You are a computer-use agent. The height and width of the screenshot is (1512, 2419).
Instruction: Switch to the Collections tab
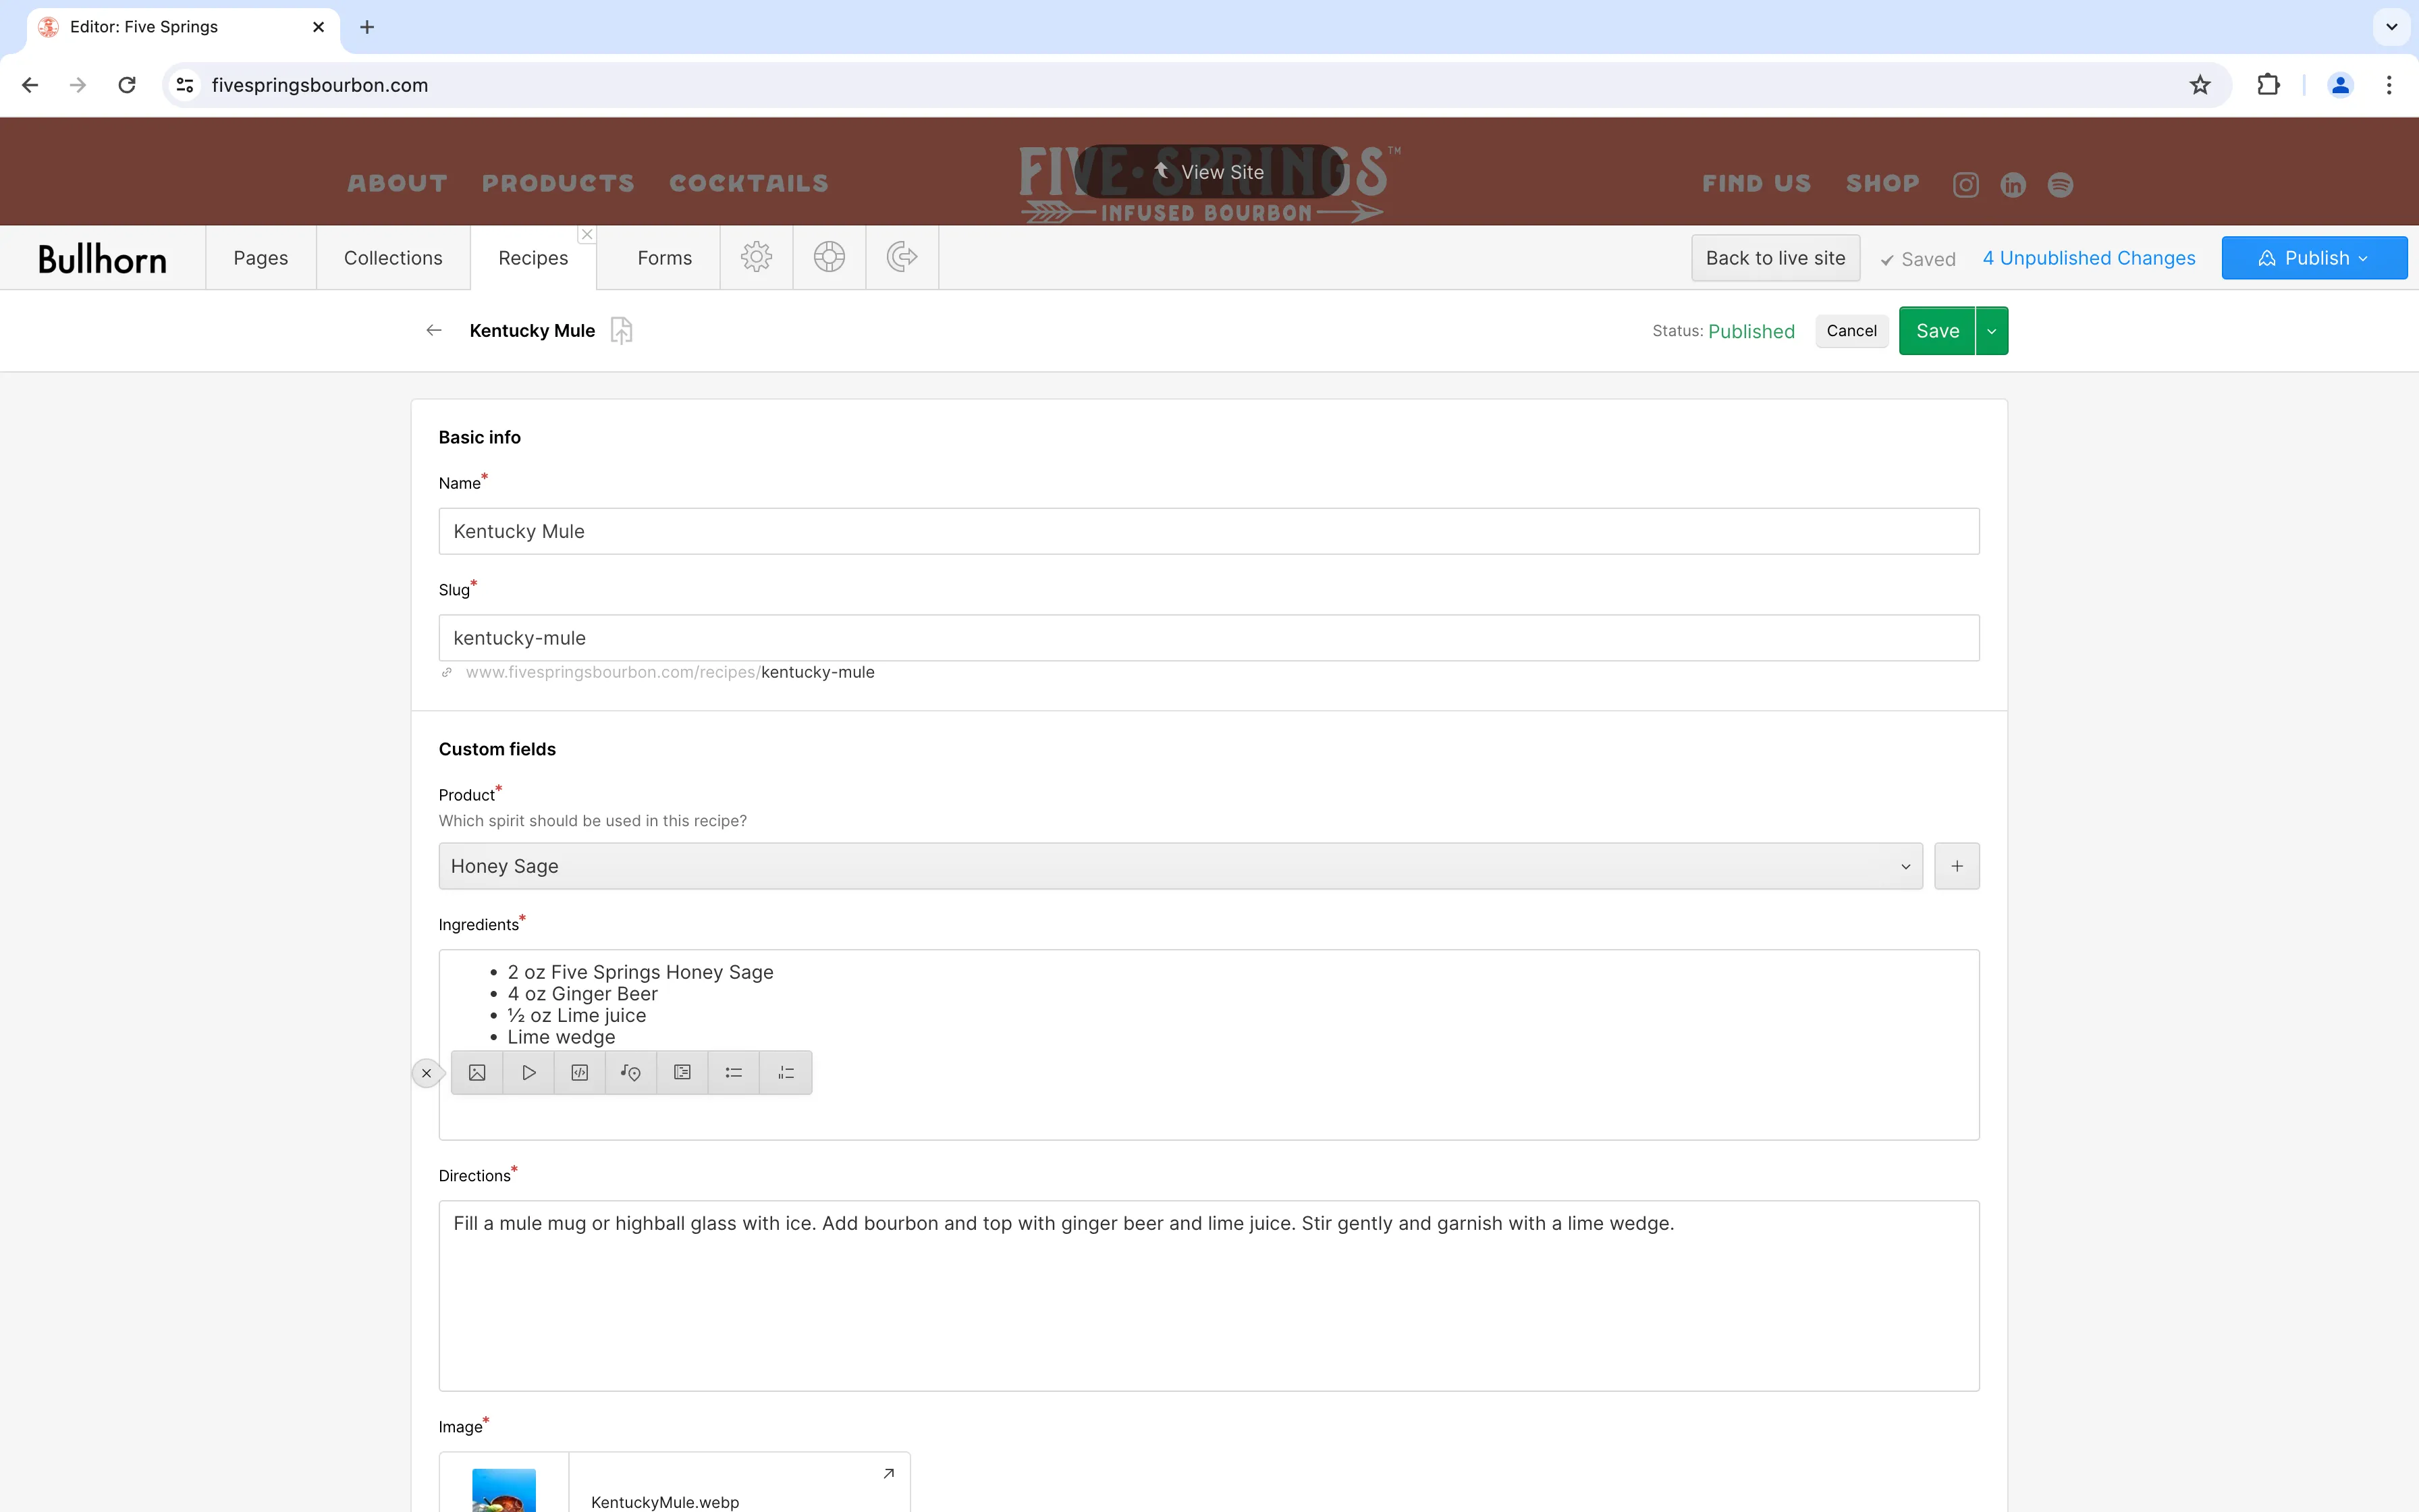point(393,257)
